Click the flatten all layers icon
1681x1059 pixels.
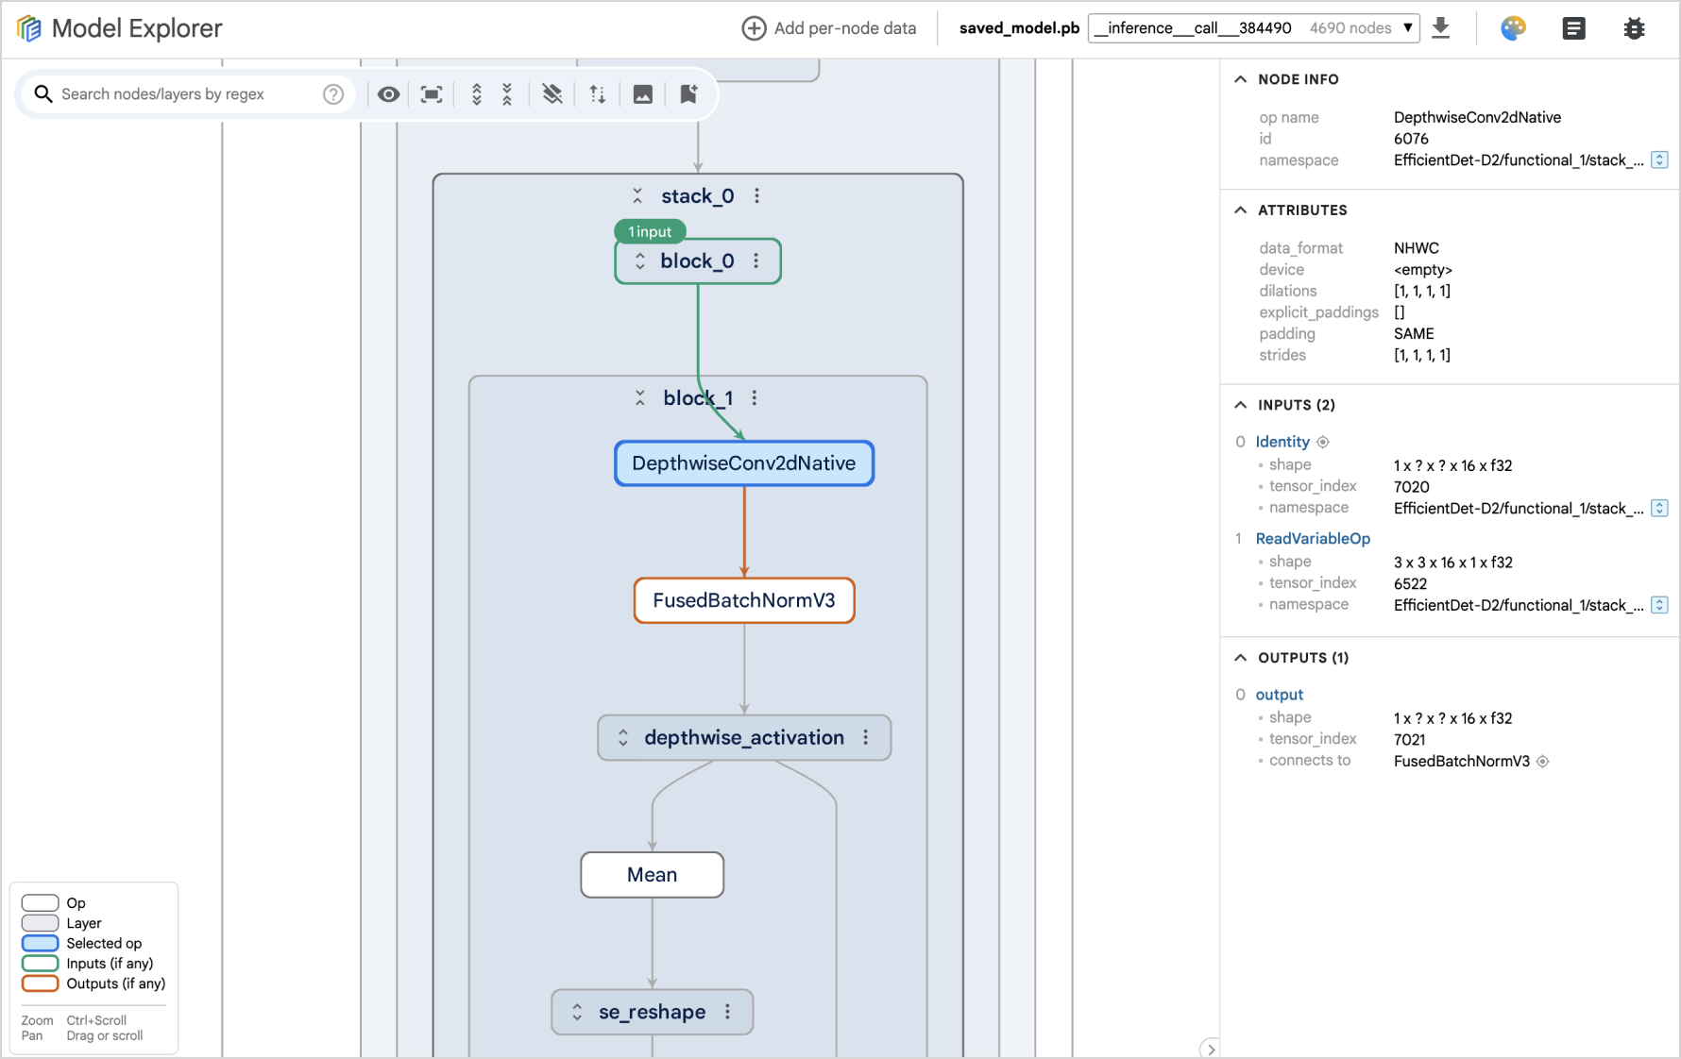point(552,93)
